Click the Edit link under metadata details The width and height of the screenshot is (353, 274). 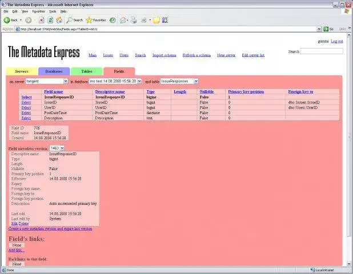(x=14, y=224)
